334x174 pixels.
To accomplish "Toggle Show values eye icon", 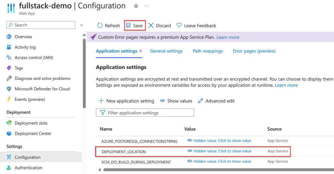I will click(162, 101).
